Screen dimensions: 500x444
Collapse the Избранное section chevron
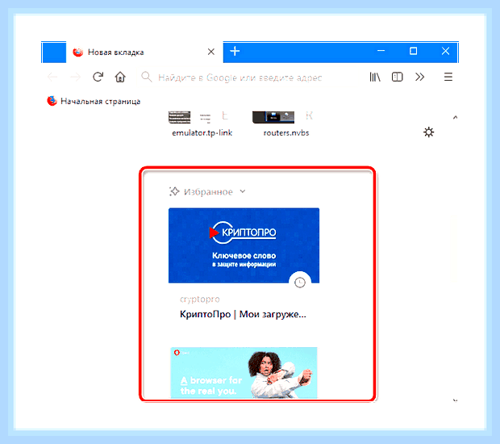click(x=243, y=191)
